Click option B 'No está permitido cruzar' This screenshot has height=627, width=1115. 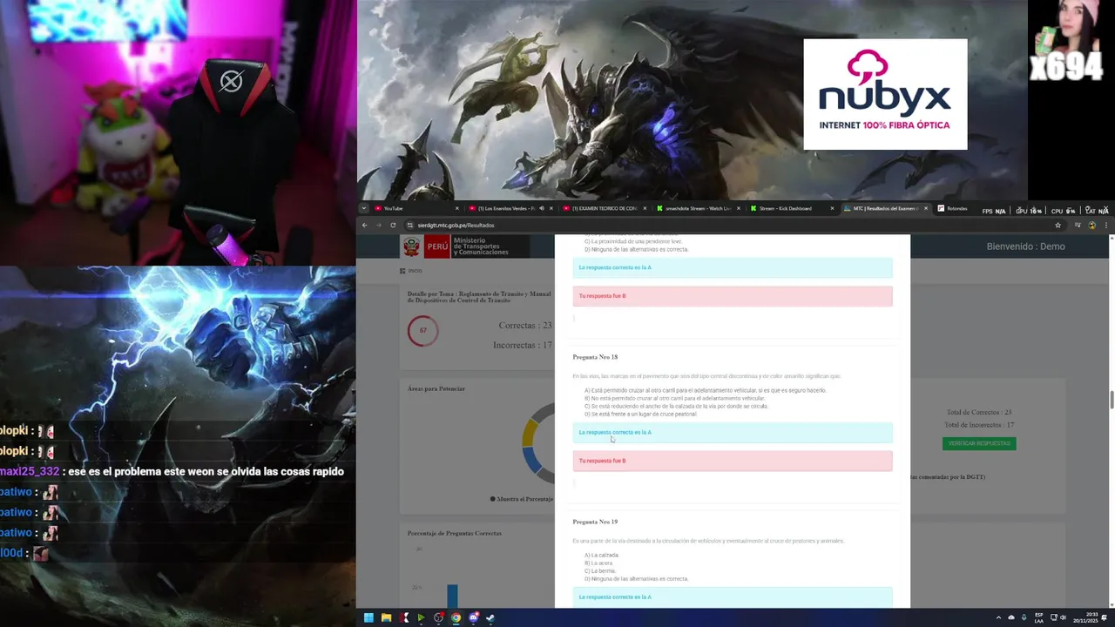pos(674,398)
